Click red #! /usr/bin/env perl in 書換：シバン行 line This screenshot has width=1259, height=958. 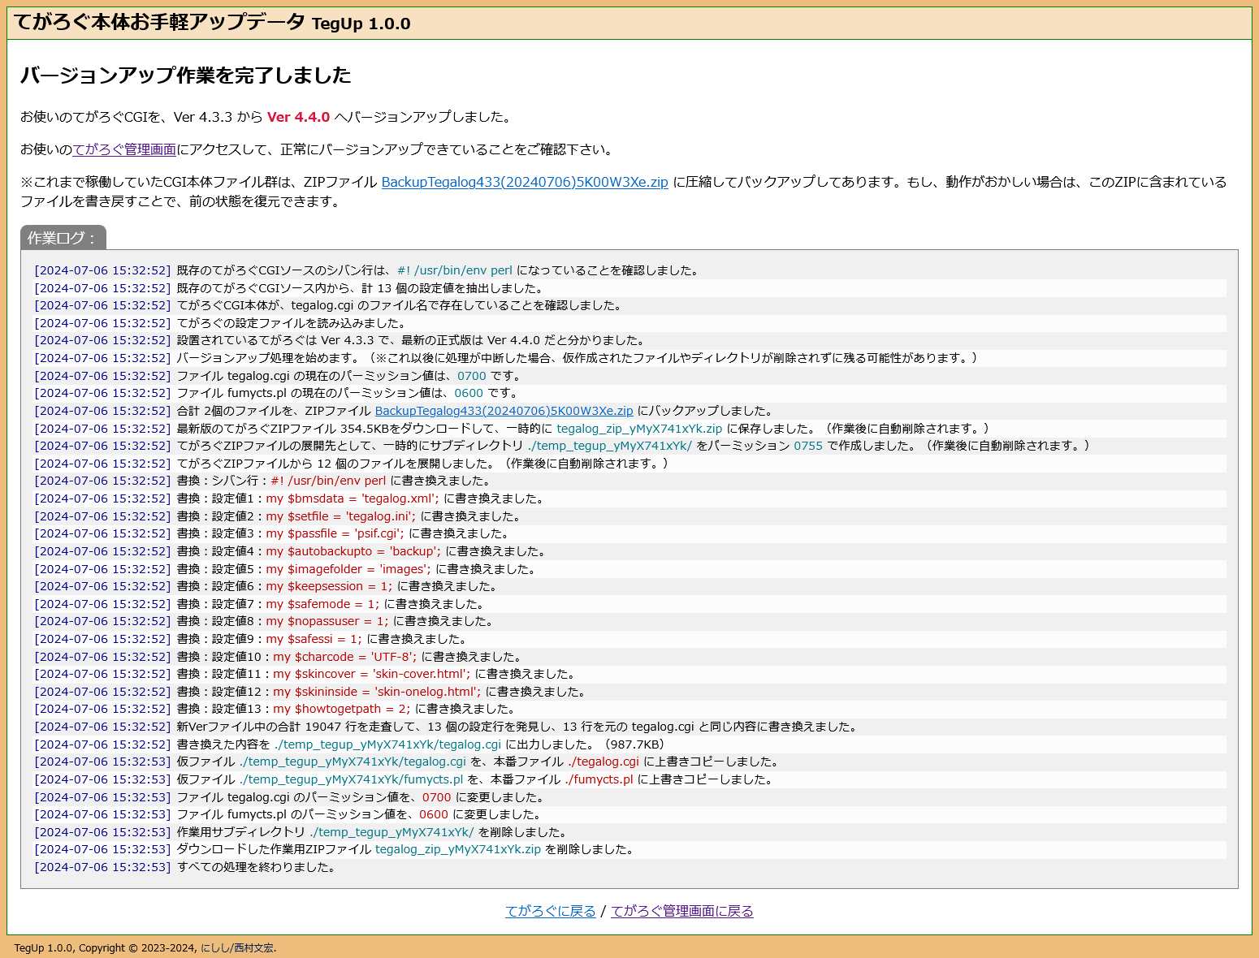[328, 481]
